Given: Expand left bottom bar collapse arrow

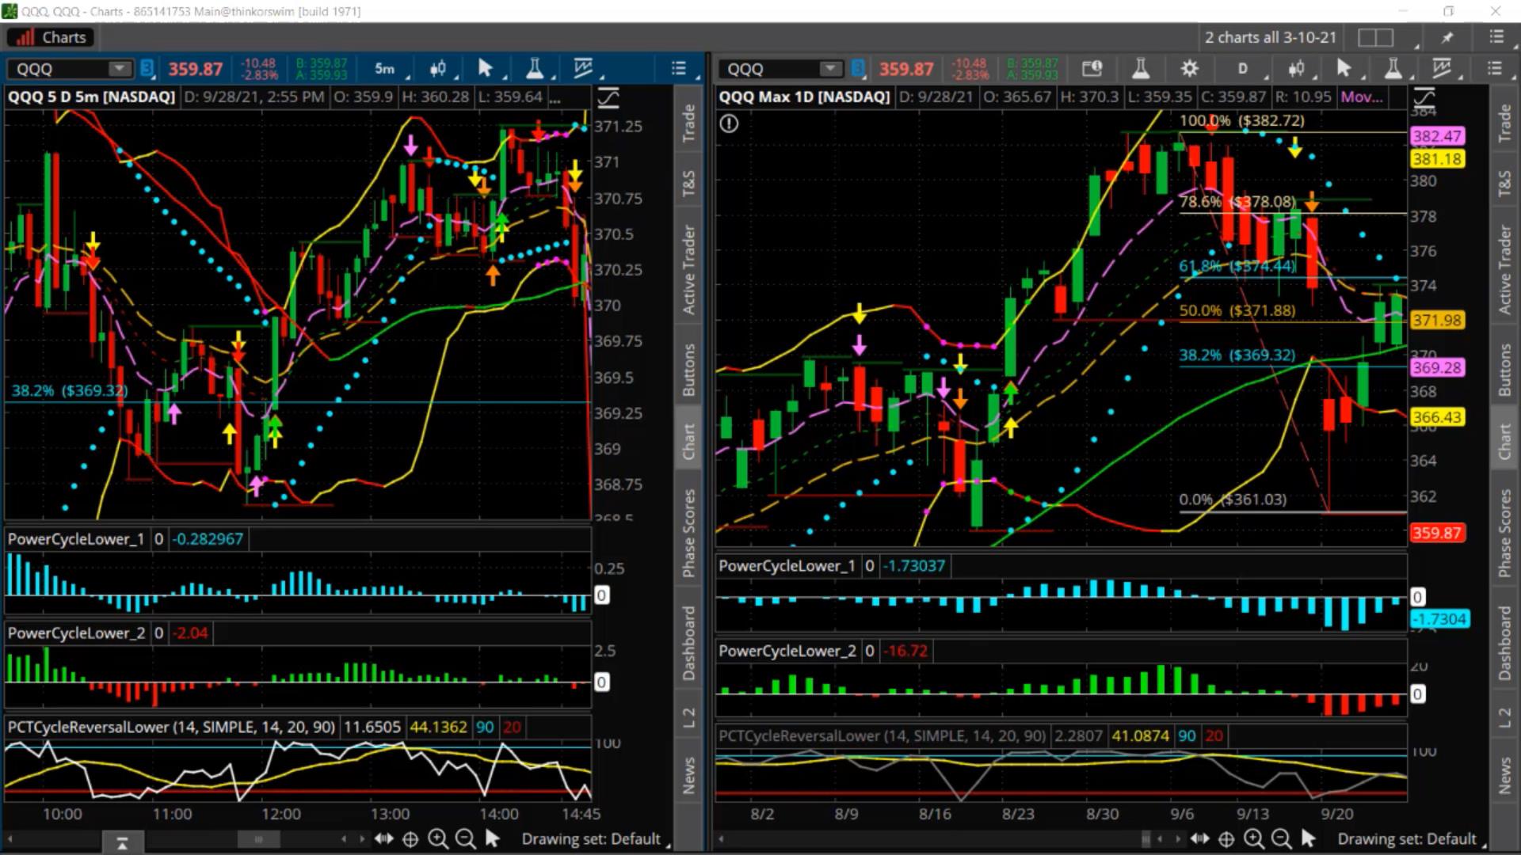Looking at the screenshot, I should 122,844.
